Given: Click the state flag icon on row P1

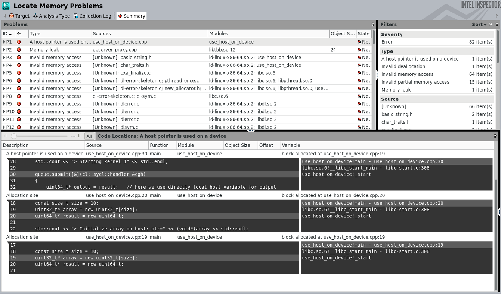Looking at the screenshot, I should point(359,42).
